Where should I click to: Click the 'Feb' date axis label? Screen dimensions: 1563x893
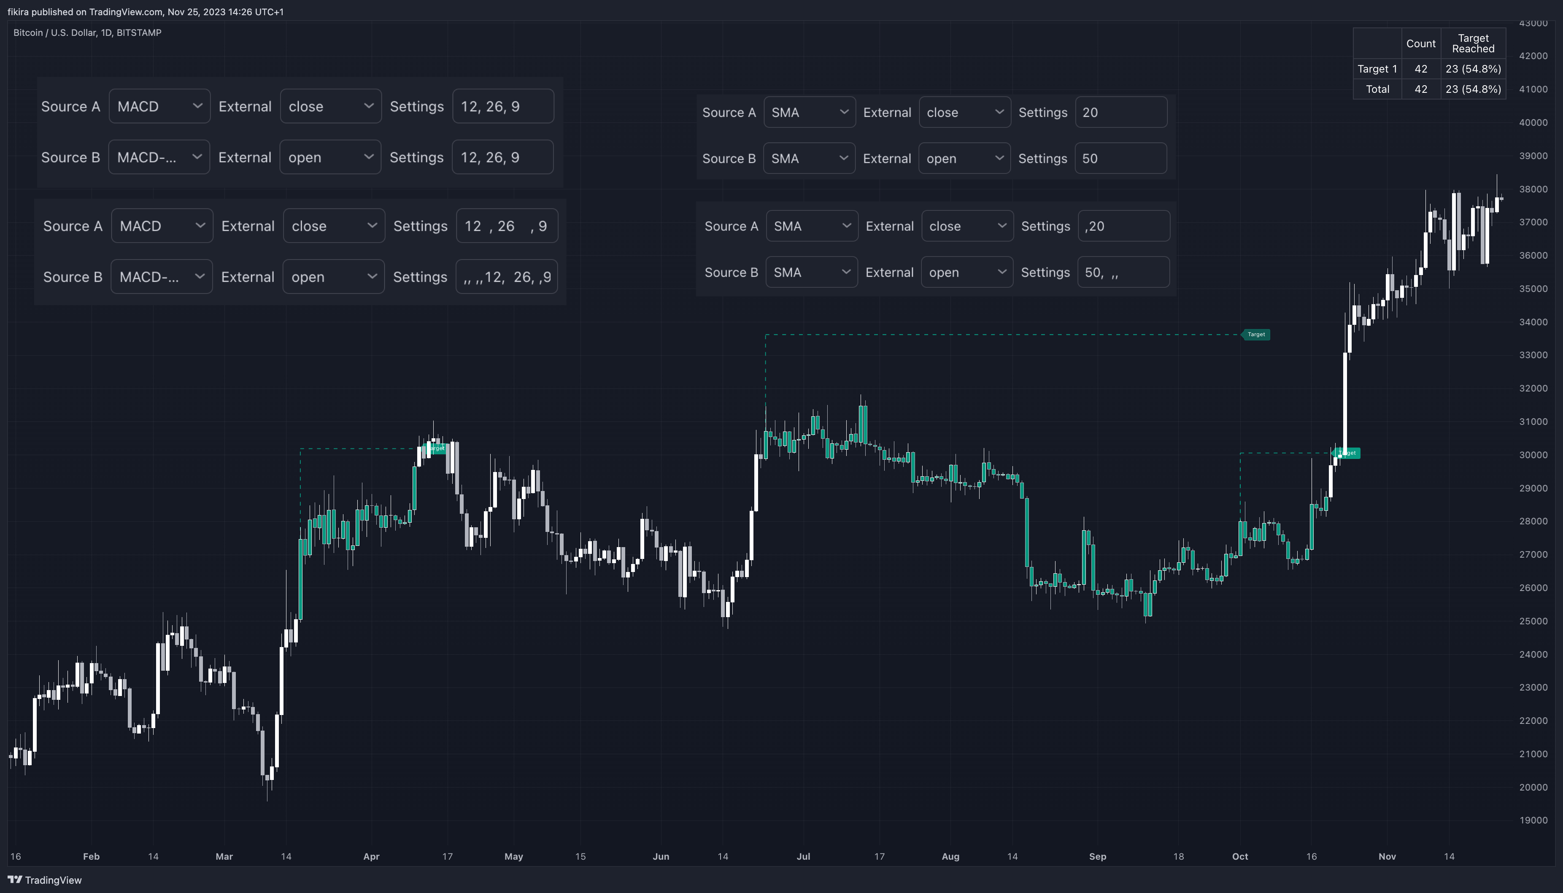(92, 856)
